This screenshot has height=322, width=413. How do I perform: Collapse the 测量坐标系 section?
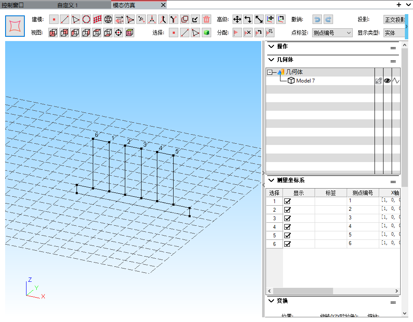coord(271,180)
